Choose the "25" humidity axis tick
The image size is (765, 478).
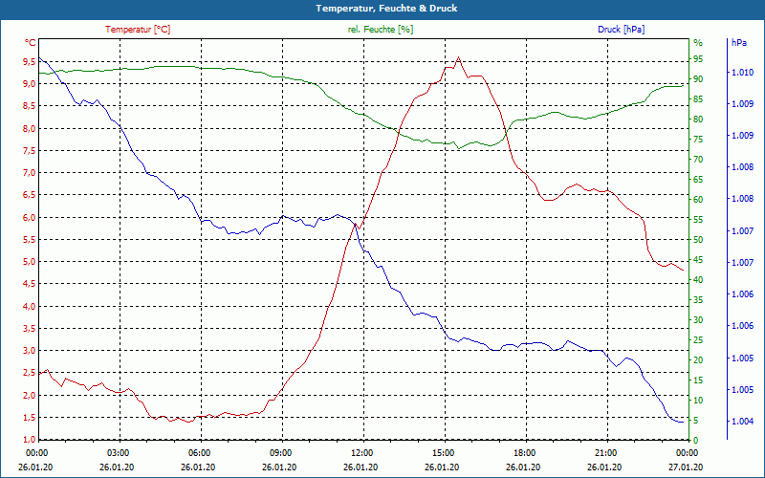click(x=698, y=340)
